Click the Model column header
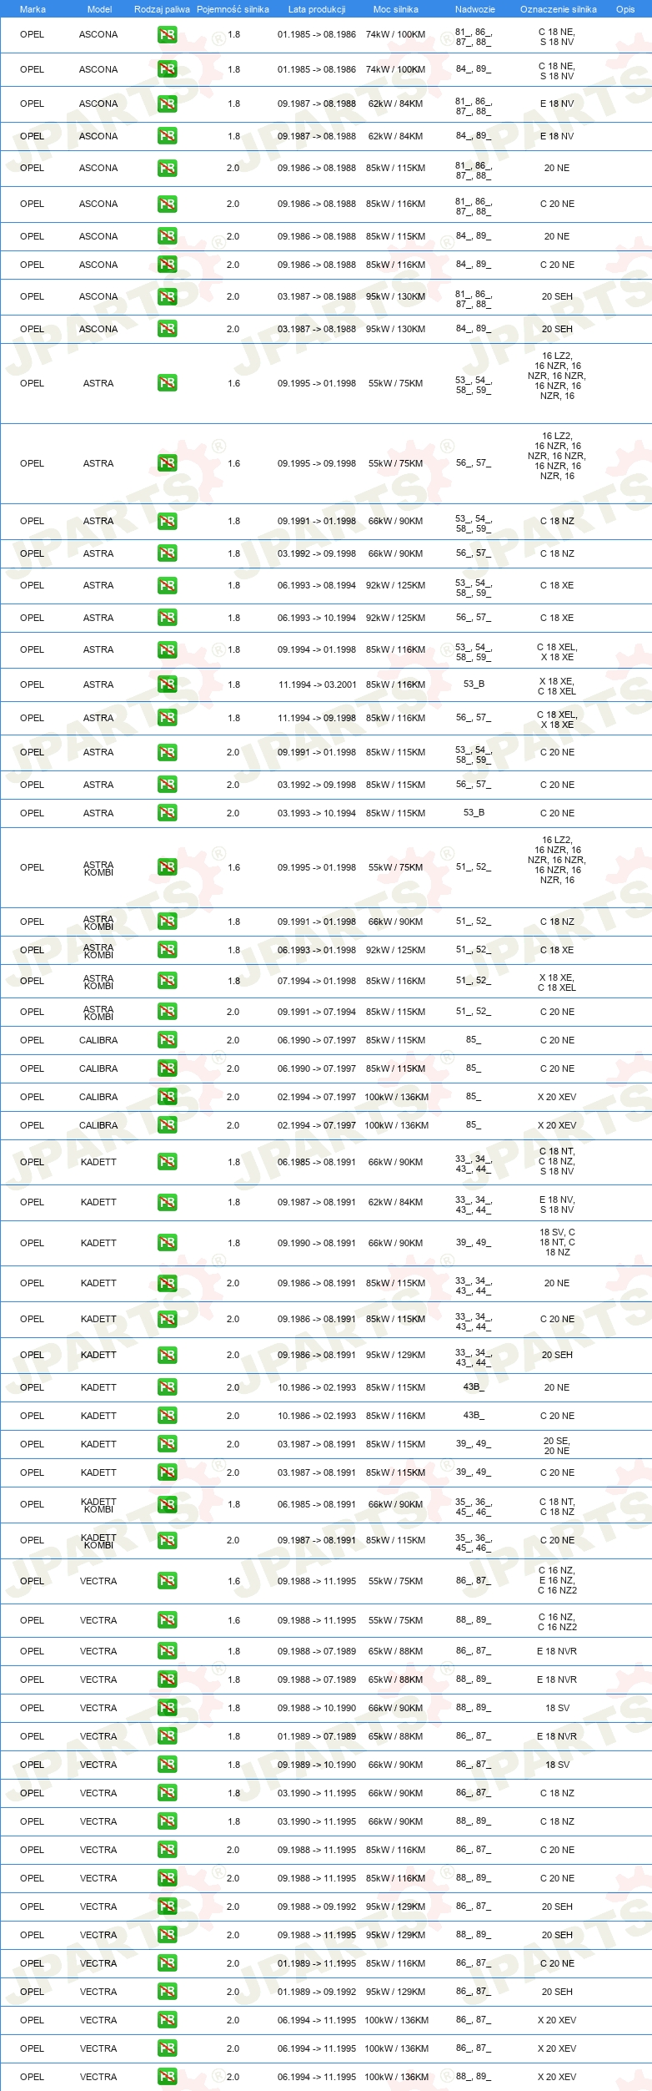This screenshot has width=652, height=2091. (x=99, y=9)
